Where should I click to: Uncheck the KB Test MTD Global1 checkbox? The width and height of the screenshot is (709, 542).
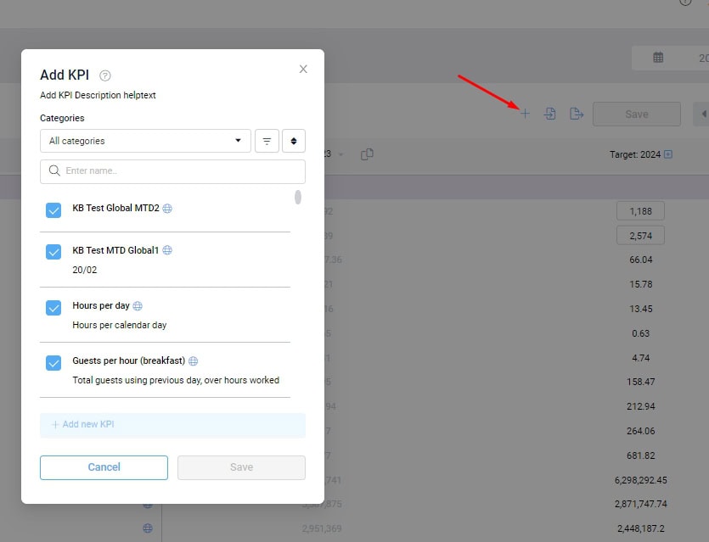(53, 252)
